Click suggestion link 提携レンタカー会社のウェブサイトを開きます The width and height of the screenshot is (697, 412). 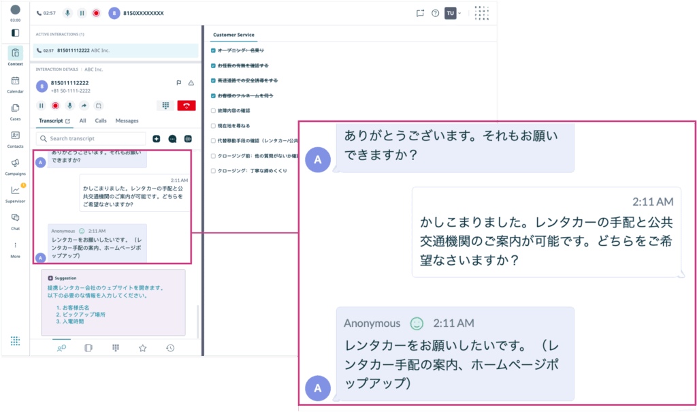(106, 288)
